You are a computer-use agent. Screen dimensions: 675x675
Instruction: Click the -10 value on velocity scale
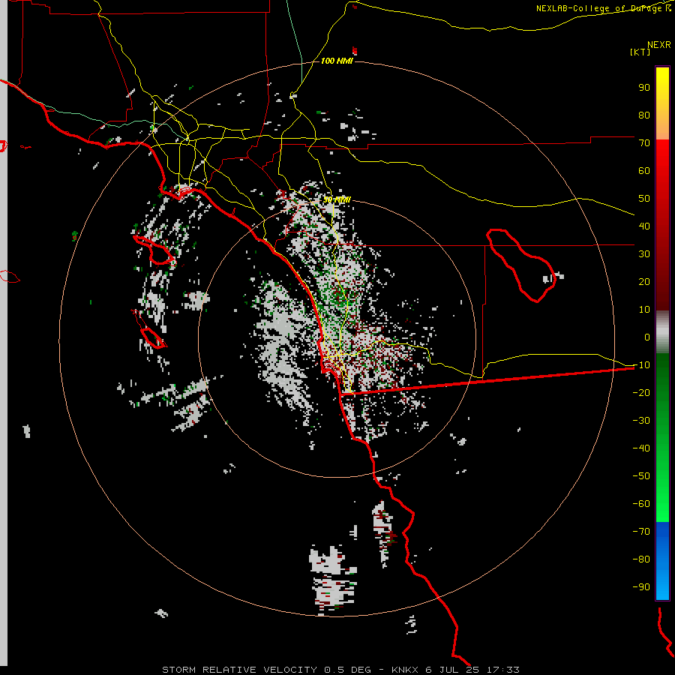pos(641,365)
